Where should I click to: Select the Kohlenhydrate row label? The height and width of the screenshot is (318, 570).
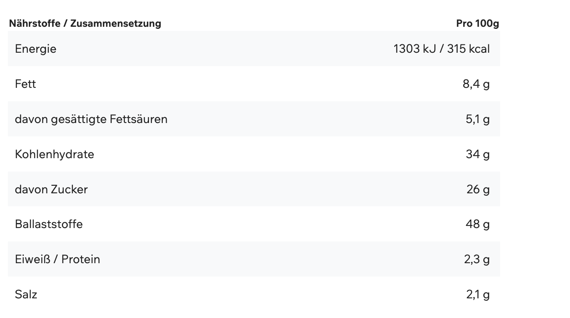54,154
